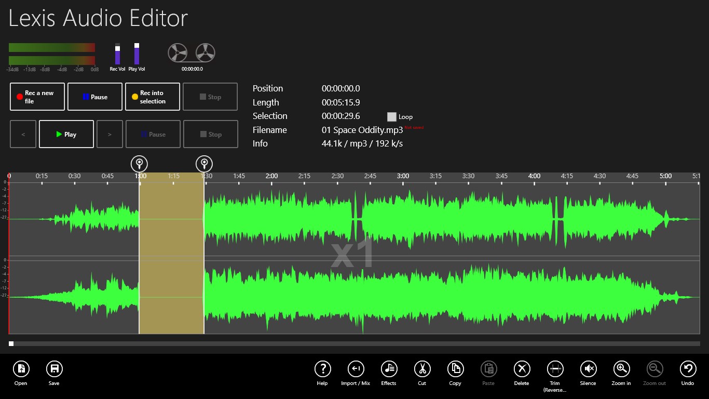The image size is (709, 399).
Task: Adjust the Play Vol slider
Action: tap(137, 54)
